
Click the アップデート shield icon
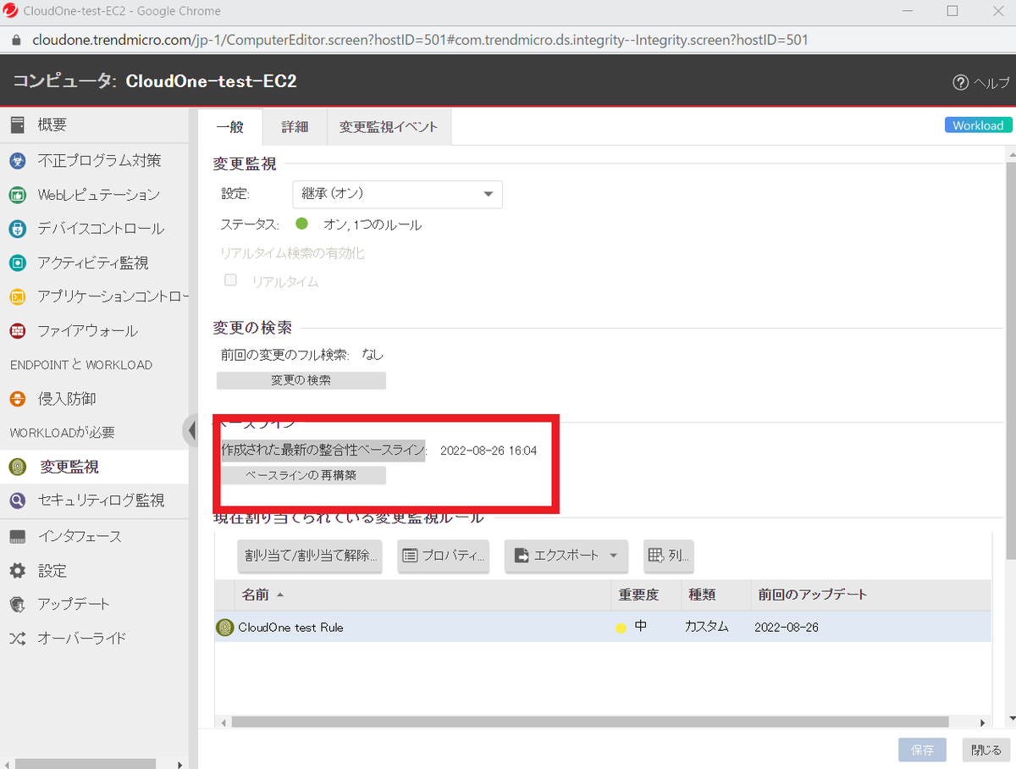(x=17, y=605)
